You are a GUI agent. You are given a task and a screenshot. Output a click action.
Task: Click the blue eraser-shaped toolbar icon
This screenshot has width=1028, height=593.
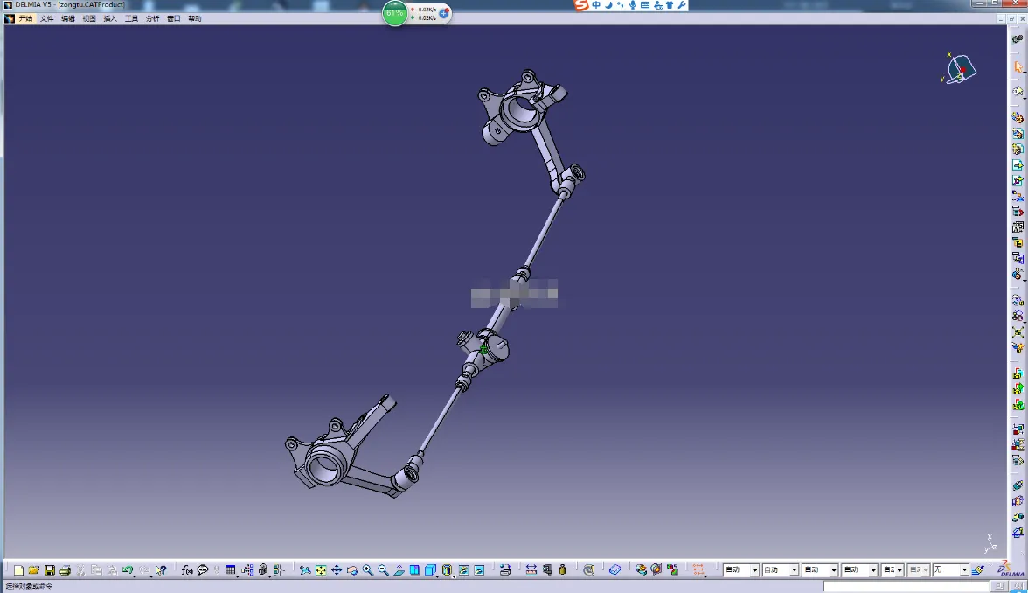(615, 570)
